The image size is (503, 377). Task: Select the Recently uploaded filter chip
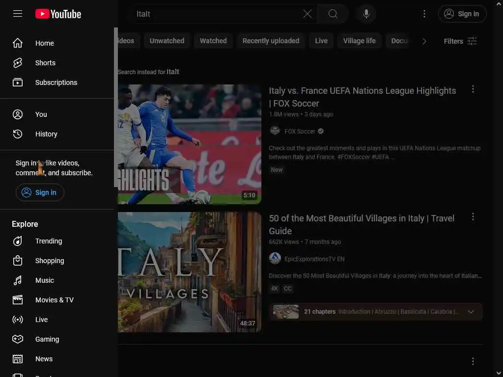coord(271,41)
